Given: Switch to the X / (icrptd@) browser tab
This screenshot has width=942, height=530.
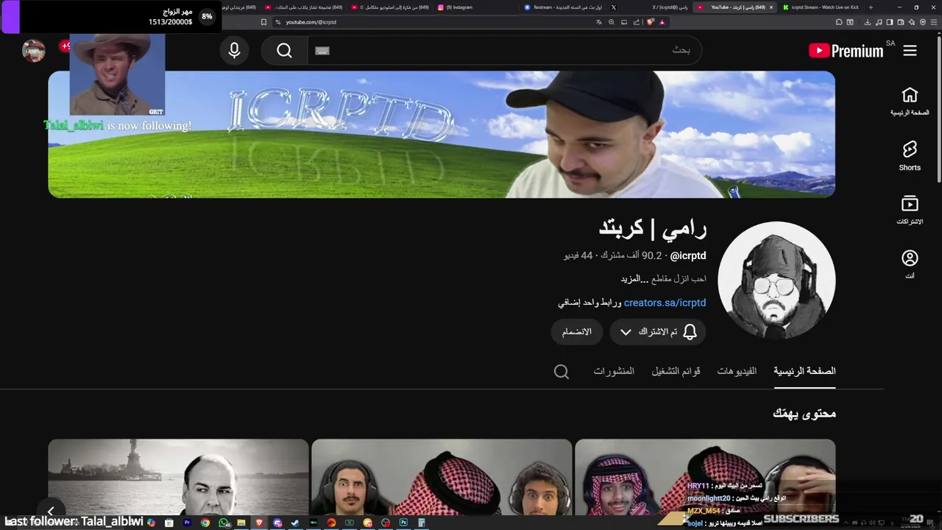Looking at the screenshot, I should (648, 7).
